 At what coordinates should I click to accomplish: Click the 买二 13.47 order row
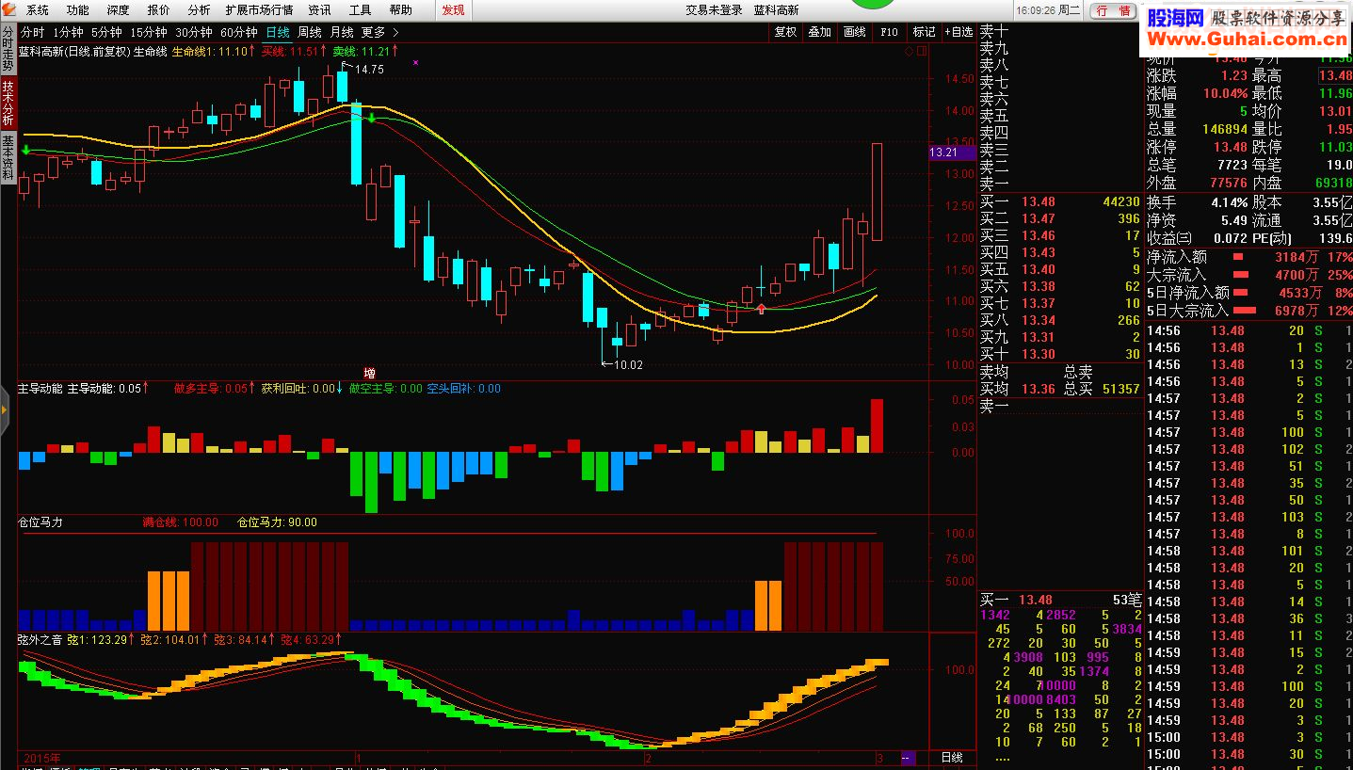click(1060, 218)
